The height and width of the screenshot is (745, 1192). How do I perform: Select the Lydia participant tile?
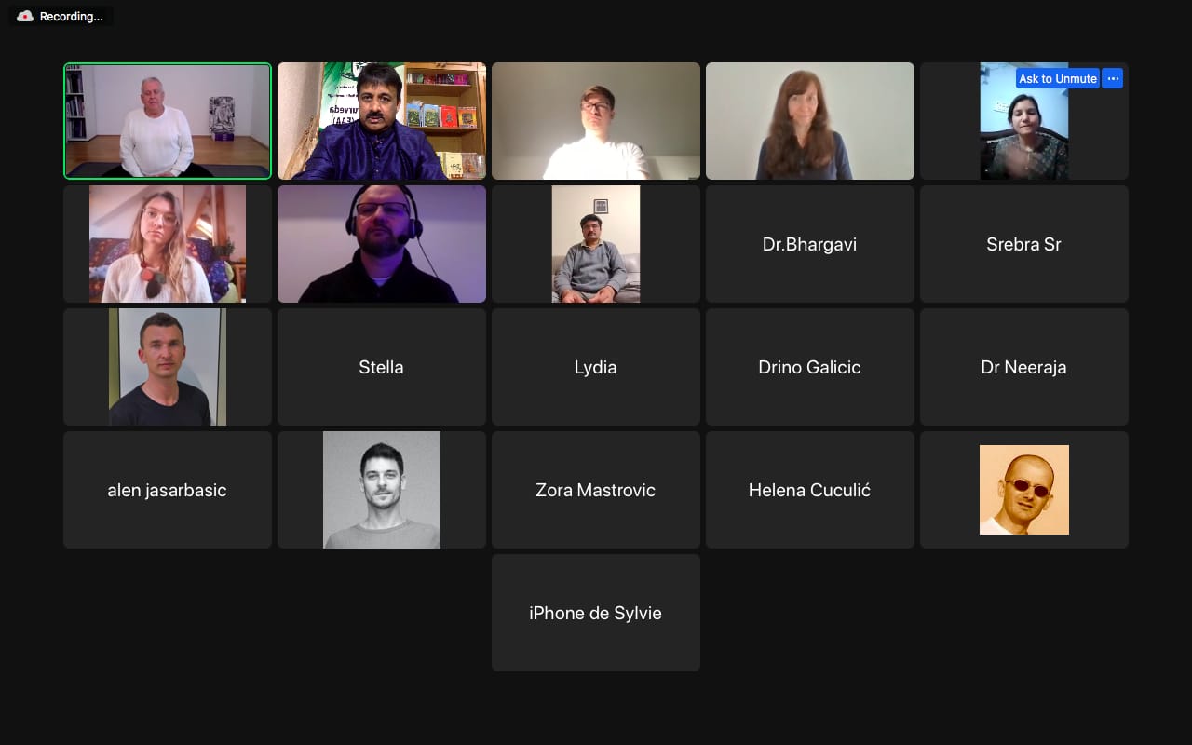pyautogui.click(x=596, y=367)
